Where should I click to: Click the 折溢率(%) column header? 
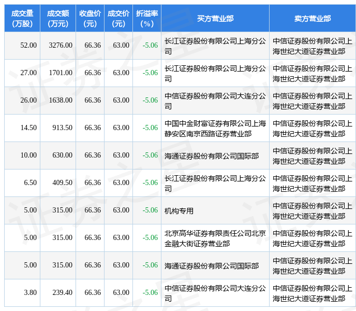[x=147, y=19]
